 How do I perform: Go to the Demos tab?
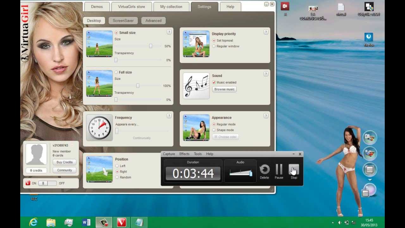point(97,7)
